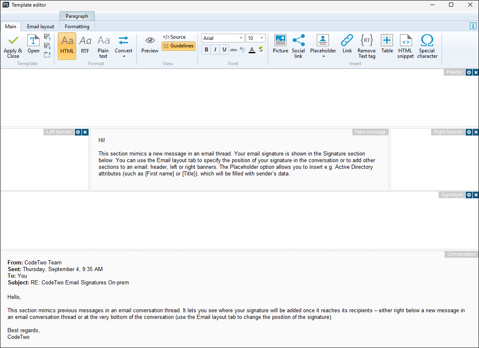
Task: Expand the Arial font name dropdown
Action: tap(241, 38)
